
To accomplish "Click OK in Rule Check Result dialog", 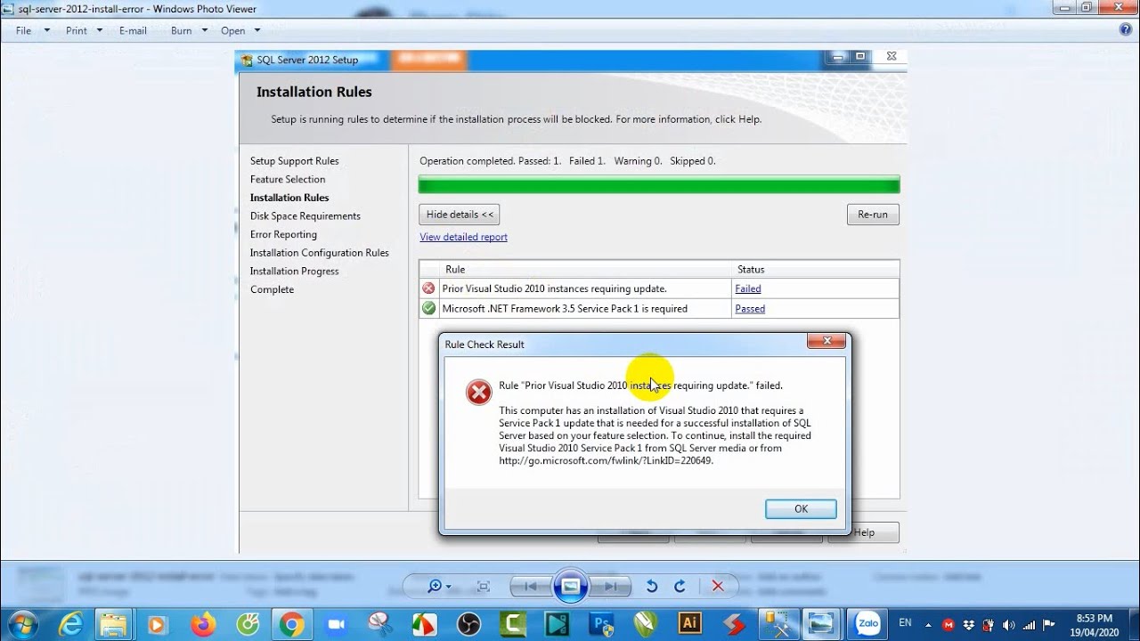I will pyautogui.click(x=801, y=508).
